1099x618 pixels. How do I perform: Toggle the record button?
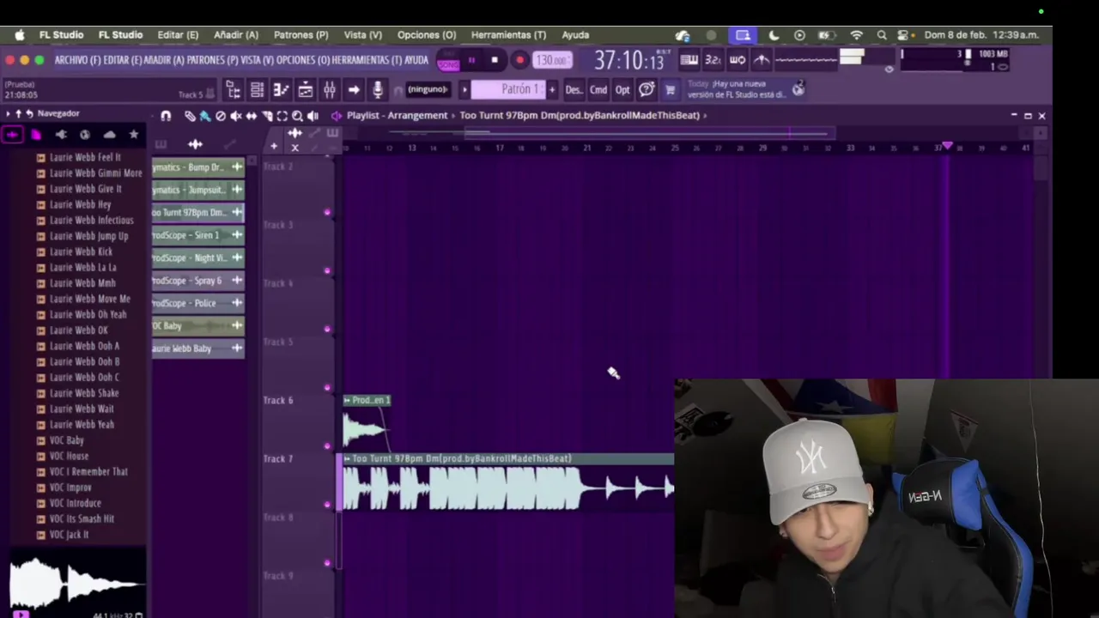(x=519, y=60)
